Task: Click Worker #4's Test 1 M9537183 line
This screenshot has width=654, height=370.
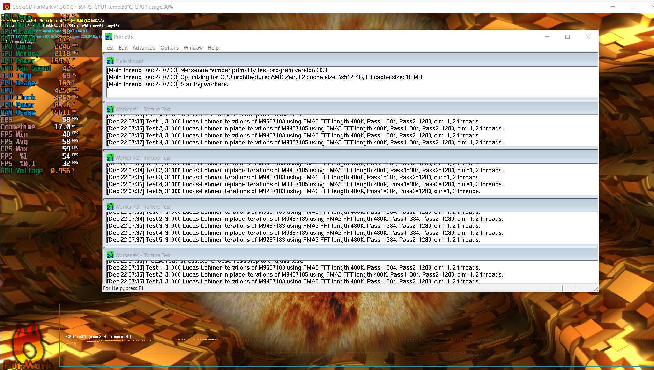Action: coord(293,267)
